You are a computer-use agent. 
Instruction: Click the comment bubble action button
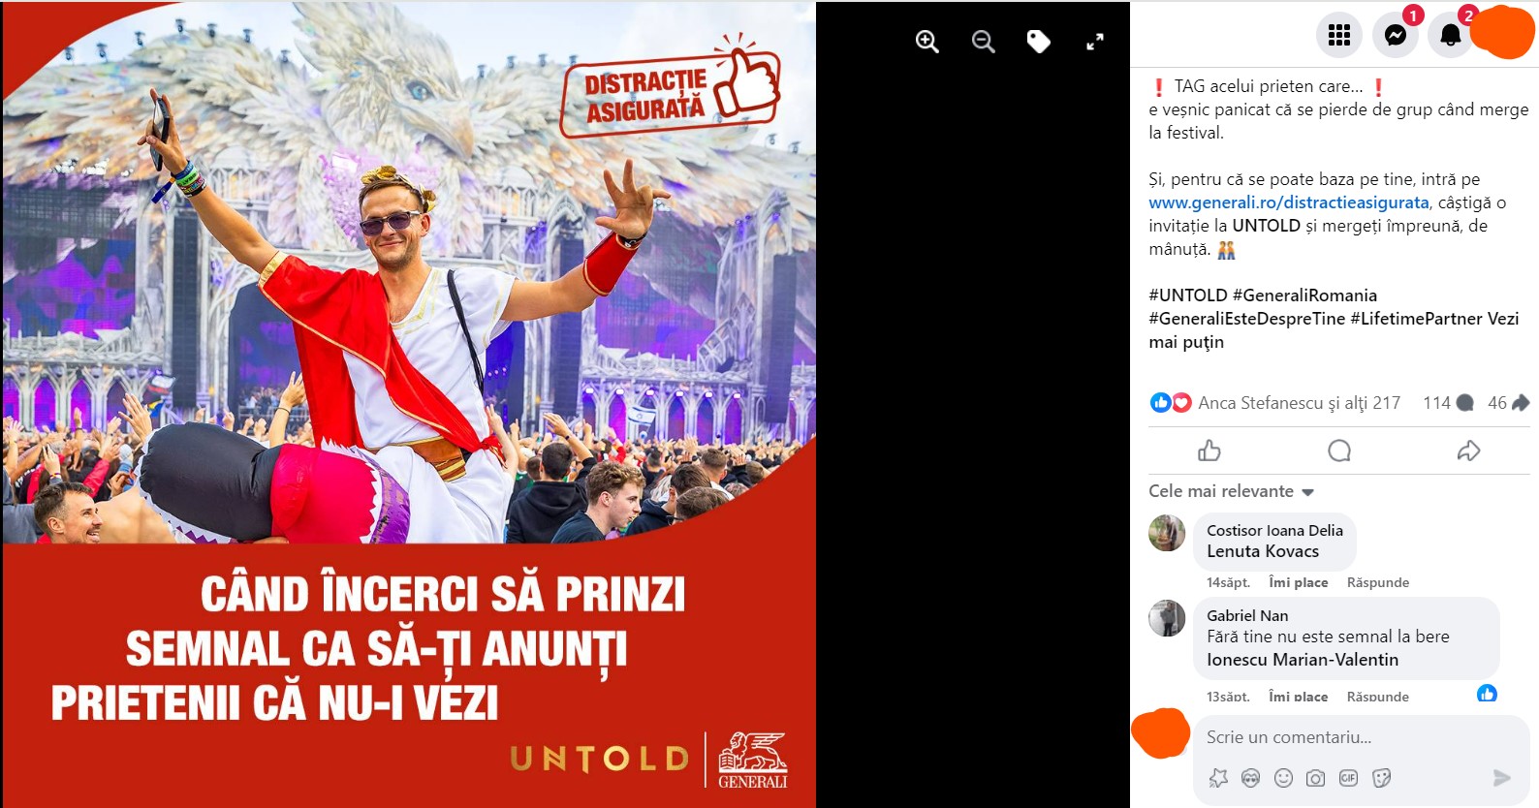(x=1339, y=451)
